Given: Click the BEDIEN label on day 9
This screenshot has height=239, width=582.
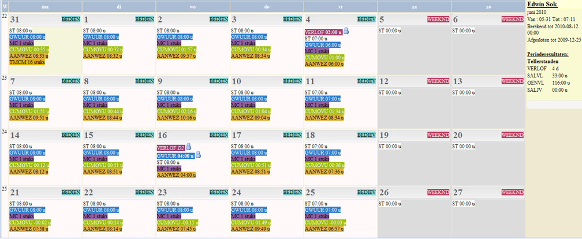Looking at the screenshot, I should [x=219, y=81].
